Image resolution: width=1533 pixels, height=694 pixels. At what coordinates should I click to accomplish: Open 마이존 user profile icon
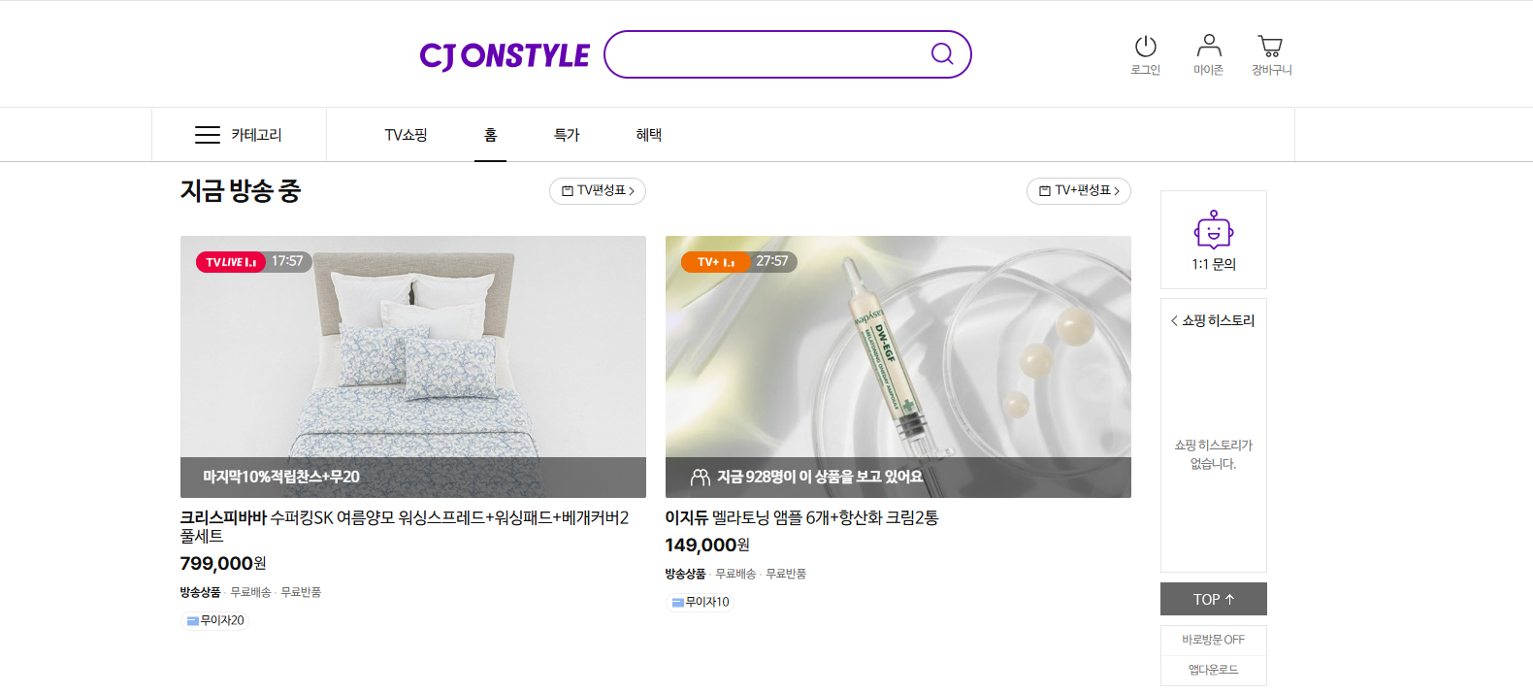tap(1209, 46)
